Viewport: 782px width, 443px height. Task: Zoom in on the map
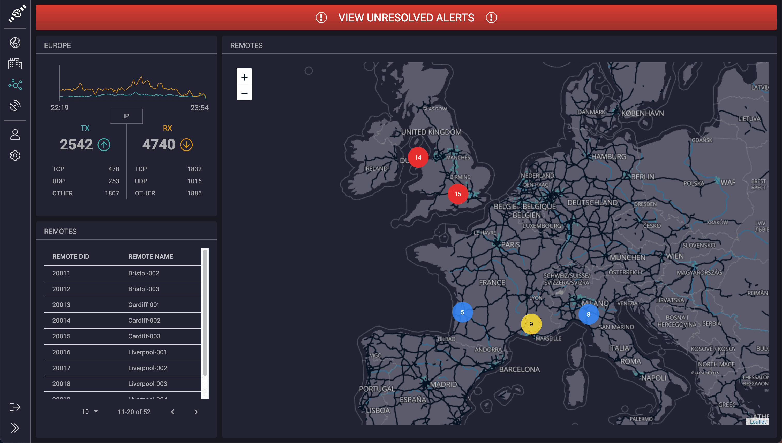(244, 77)
